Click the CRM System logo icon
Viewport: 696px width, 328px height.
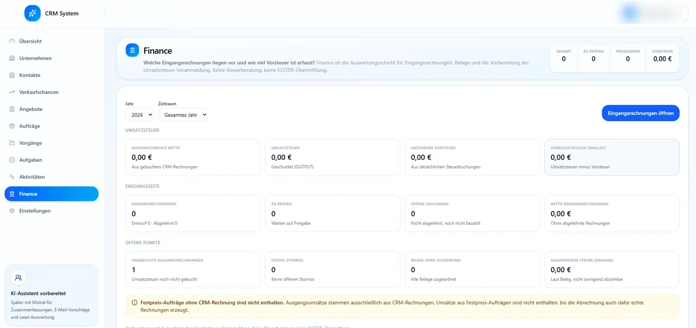pos(33,13)
